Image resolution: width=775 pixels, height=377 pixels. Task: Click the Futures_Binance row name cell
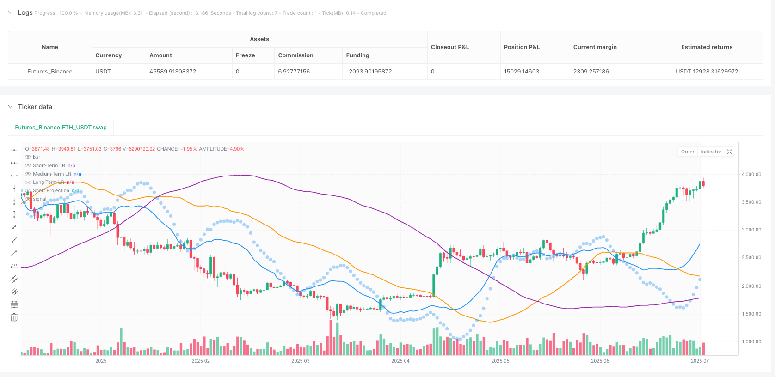[50, 72]
